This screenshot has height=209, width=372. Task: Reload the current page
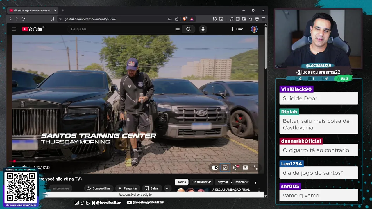23,19
